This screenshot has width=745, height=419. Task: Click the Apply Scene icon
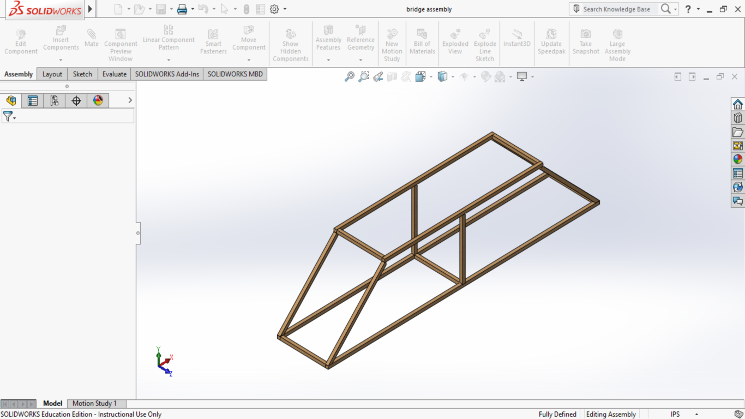[500, 77]
